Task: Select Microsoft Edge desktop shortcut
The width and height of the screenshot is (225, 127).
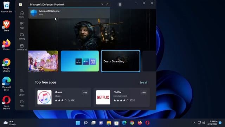Action: click(6, 84)
